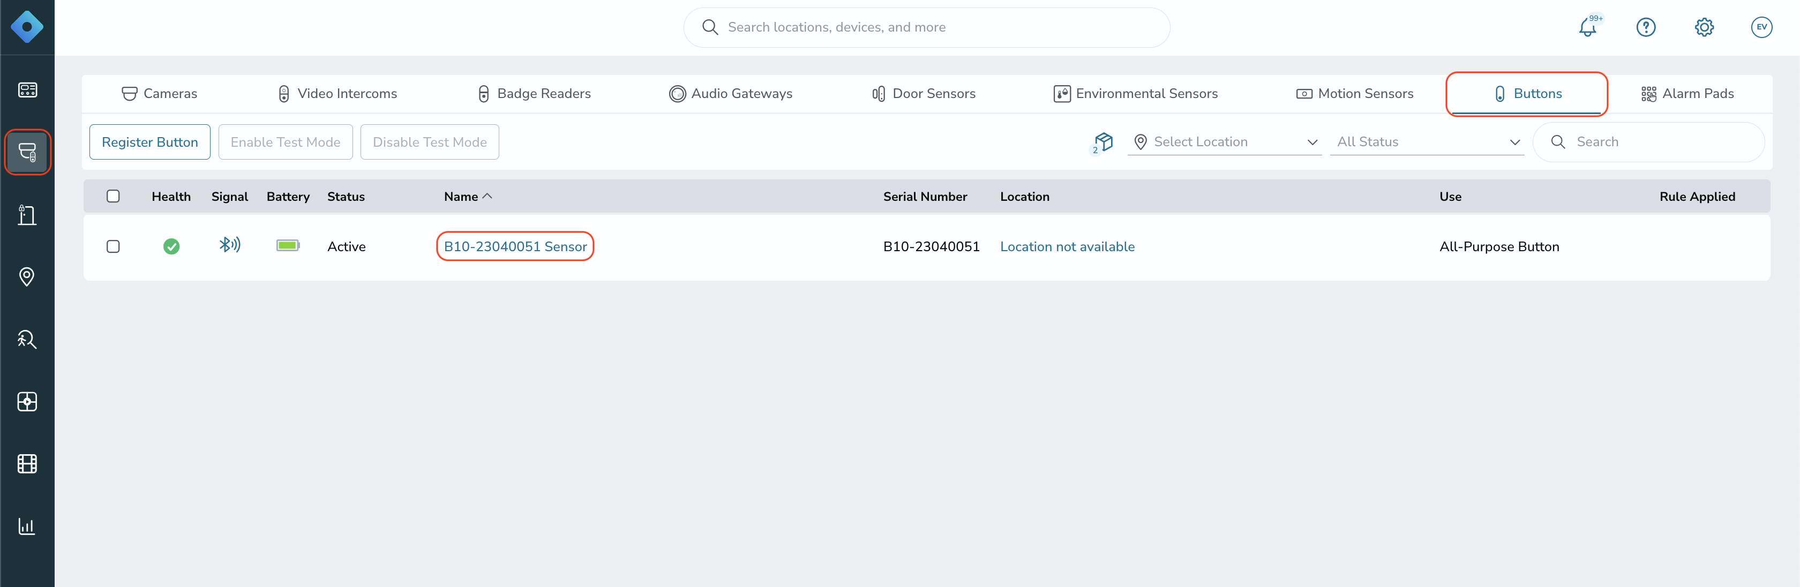This screenshot has width=1800, height=587.
Task: Switch to the Alarm Pads tab
Action: 1687,94
